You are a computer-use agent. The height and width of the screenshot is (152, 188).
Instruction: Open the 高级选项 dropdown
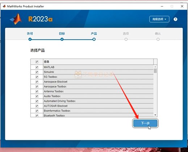159,19
